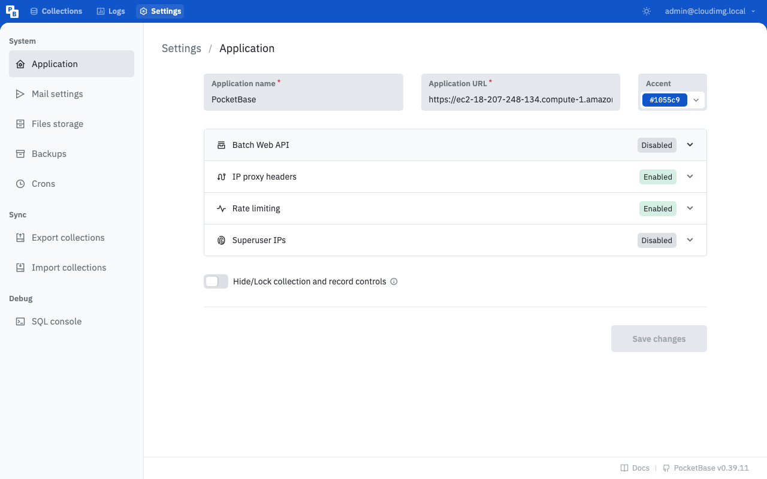The width and height of the screenshot is (767, 479).
Task: Expand the IP proxy headers chevron
Action: click(x=690, y=177)
